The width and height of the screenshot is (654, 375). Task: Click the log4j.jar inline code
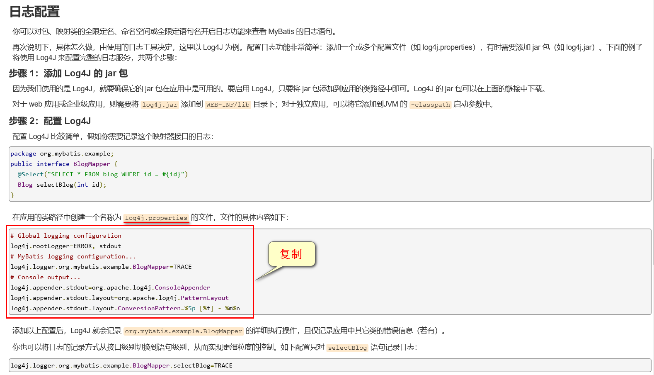click(x=160, y=105)
